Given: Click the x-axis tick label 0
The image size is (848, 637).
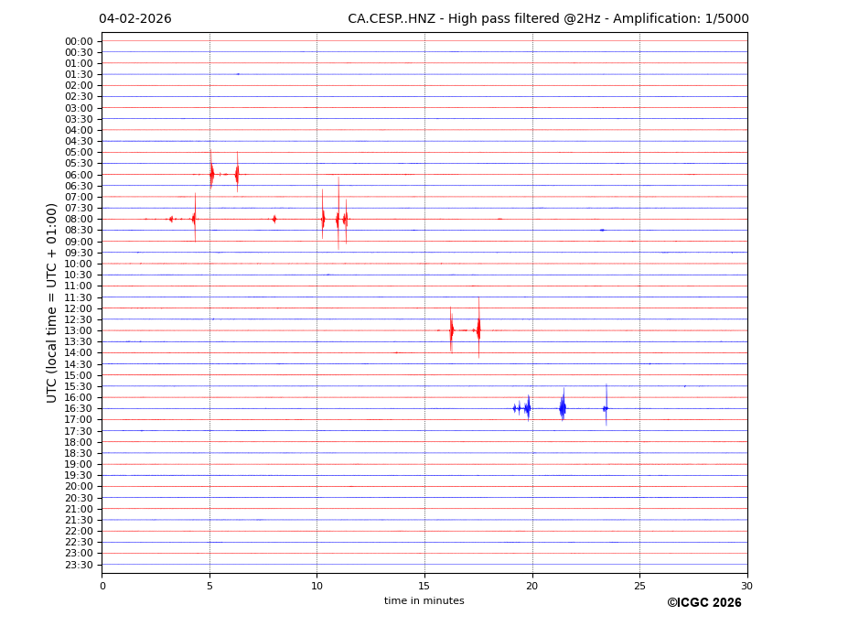Looking at the screenshot, I should [x=102, y=586].
